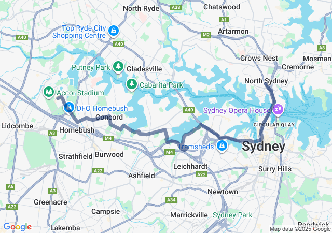The height and width of the screenshot is (233, 332).
Task: Click the Top Ryde City Shopping Centre pin
Action: [x=114, y=31]
